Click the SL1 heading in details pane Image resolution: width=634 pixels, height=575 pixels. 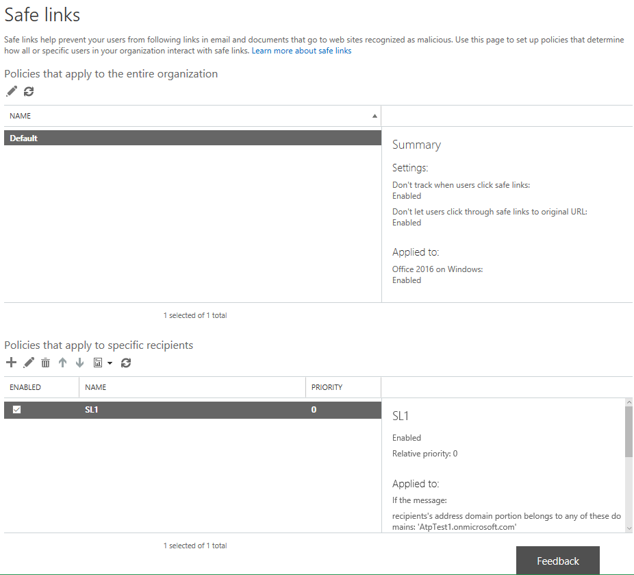pos(401,416)
